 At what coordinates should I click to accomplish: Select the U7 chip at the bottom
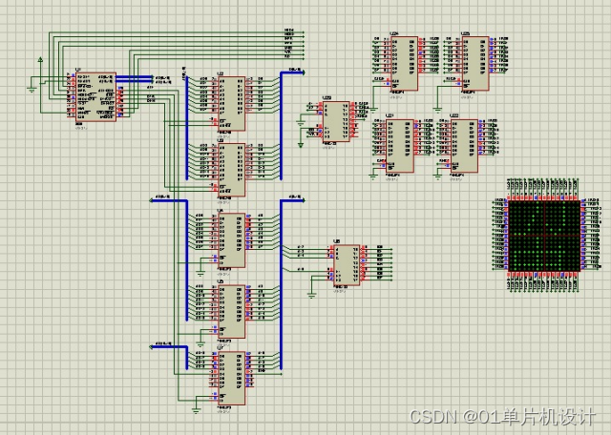tap(232, 378)
